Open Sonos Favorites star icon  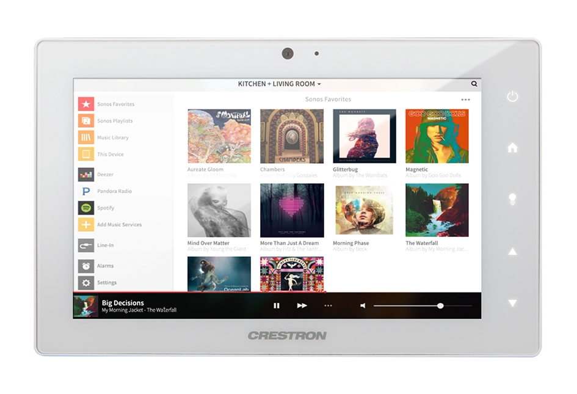(85, 104)
